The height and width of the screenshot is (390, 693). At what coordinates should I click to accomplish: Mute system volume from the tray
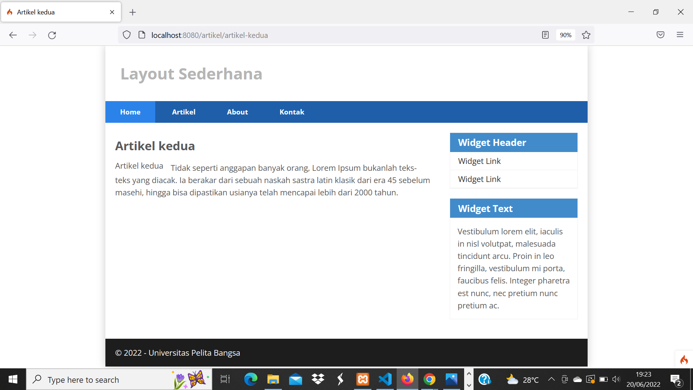(x=616, y=379)
